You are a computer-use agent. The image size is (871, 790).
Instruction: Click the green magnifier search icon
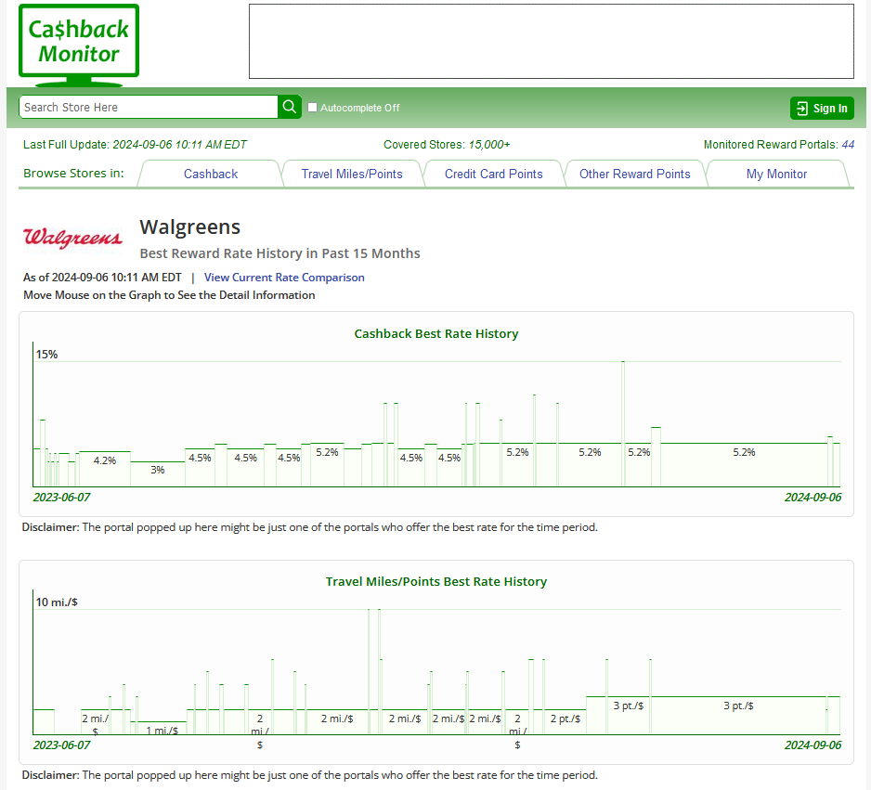pos(290,108)
